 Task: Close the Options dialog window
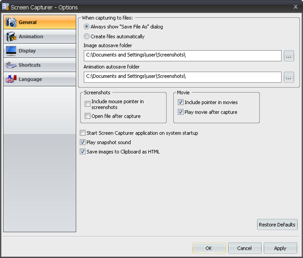pos(296,7)
